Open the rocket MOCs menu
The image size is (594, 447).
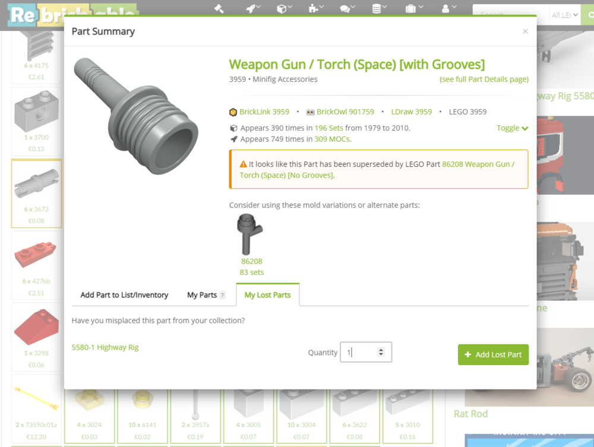tap(253, 8)
